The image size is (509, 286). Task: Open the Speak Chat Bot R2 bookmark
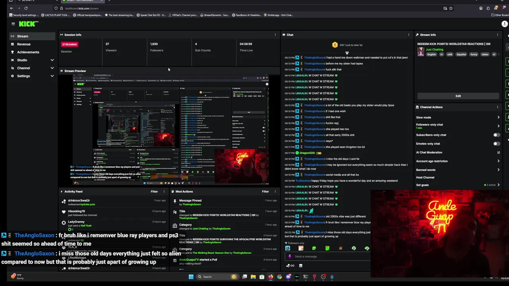pyautogui.click(x=151, y=15)
